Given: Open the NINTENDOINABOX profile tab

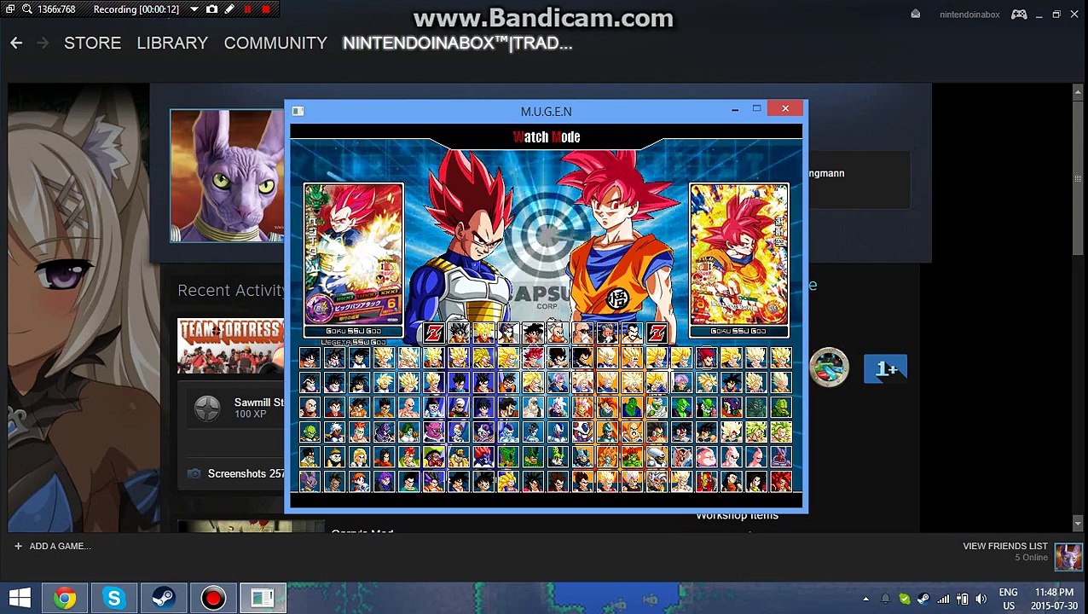Looking at the screenshot, I should (457, 43).
